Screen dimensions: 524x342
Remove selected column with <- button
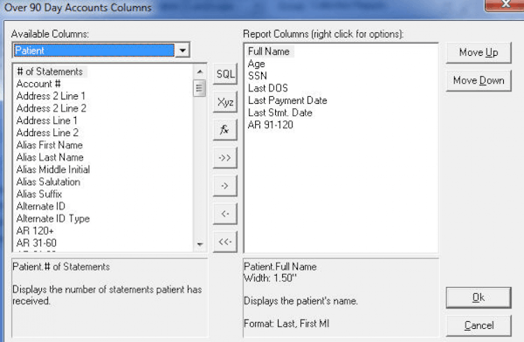click(225, 214)
